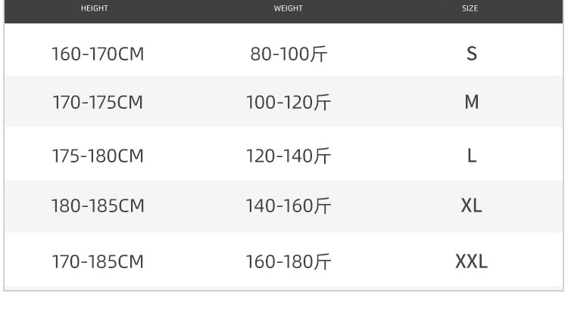The width and height of the screenshot is (568, 315).
Task: Select the 80-100斤 weight cell
Action: [289, 54]
